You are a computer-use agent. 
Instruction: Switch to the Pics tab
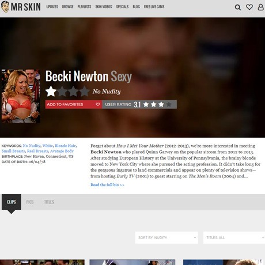[x=30, y=202]
